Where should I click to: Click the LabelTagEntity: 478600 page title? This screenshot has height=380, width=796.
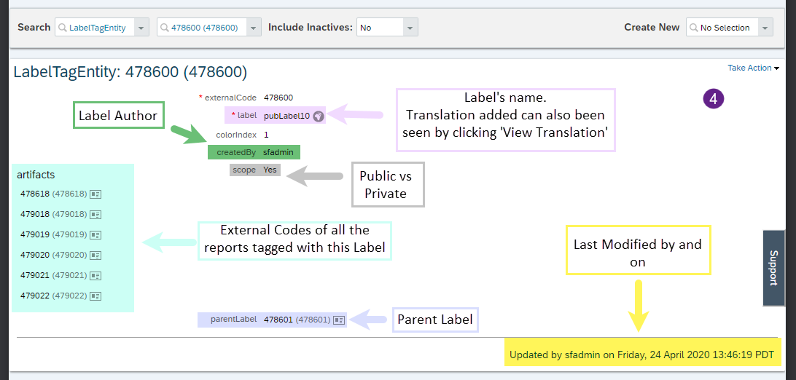coord(130,73)
